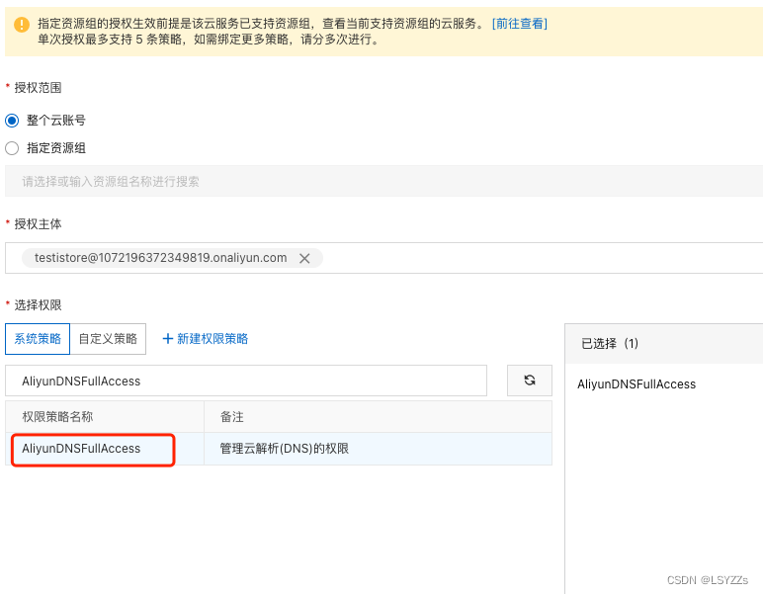The height and width of the screenshot is (594, 763).
Task: Switch to the 自定义策略 tab
Action: pos(109,339)
